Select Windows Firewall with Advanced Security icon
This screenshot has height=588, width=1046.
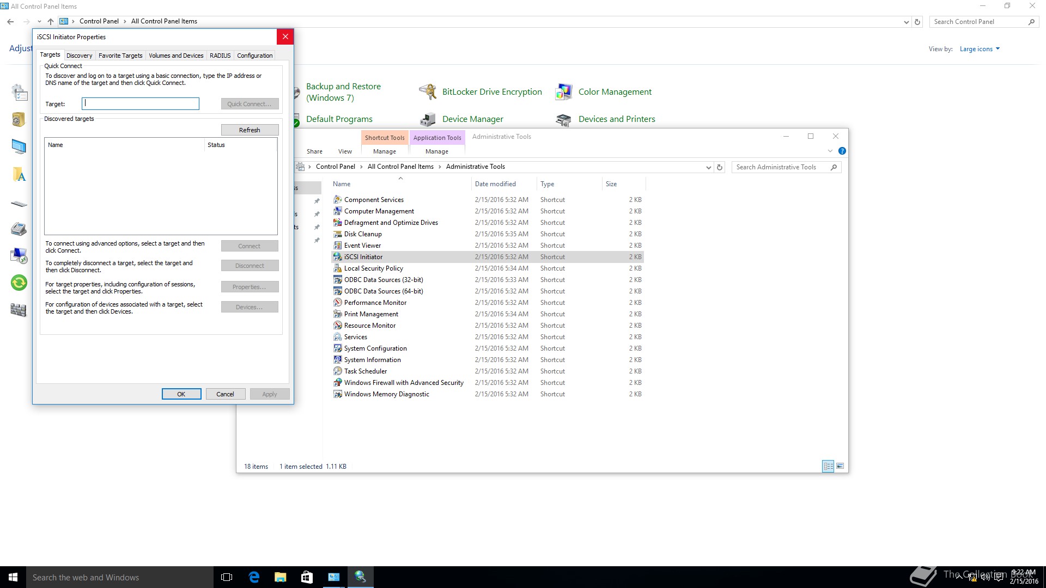[338, 383]
